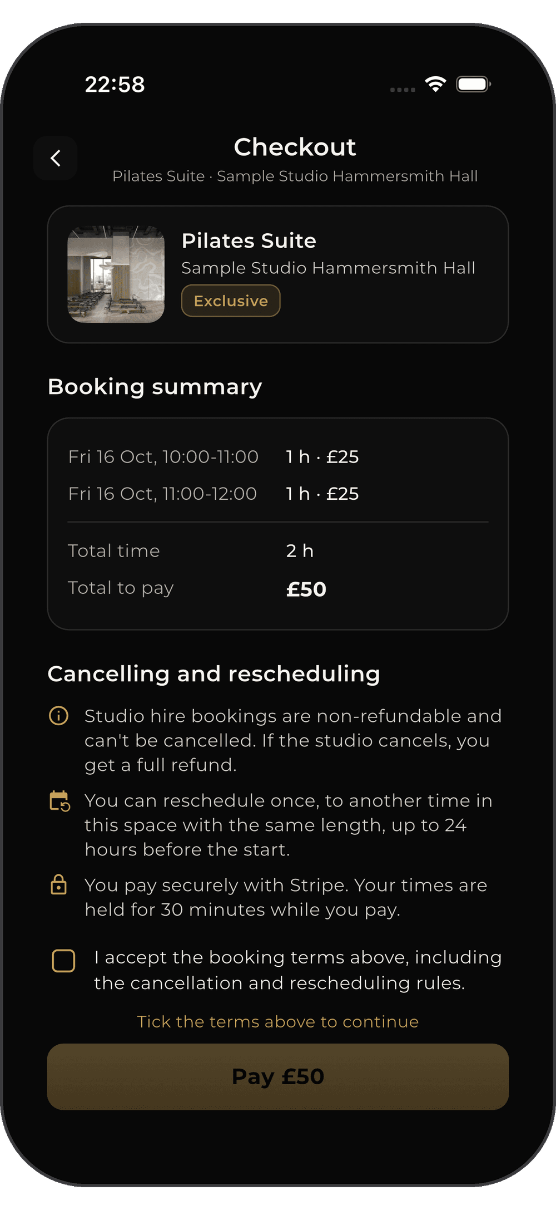Viewport: 556px width, 1210px height.
Task: Tap the info circle icon beside non-refundable notice
Action: [59, 715]
